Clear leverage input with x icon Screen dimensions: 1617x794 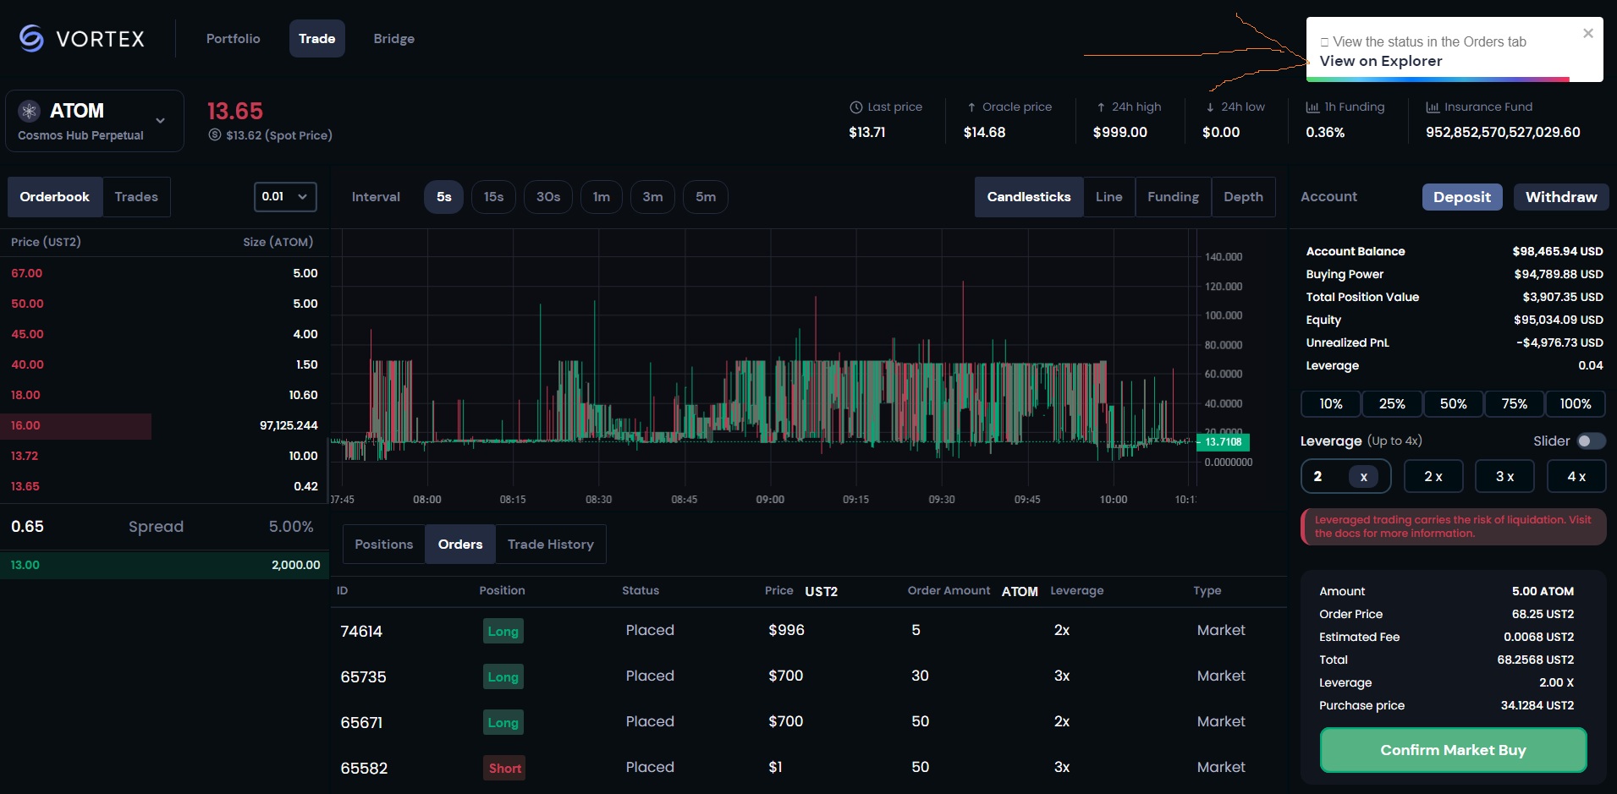1363,477
